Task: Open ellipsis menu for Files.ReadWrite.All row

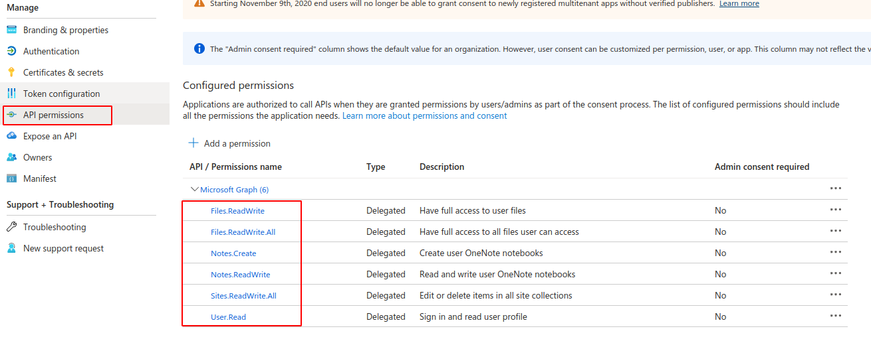Action: click(836, 232)
